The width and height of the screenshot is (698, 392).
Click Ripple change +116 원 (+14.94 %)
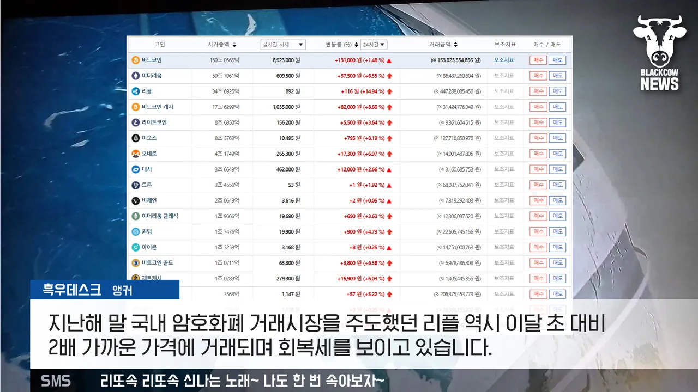coord(363,91)
